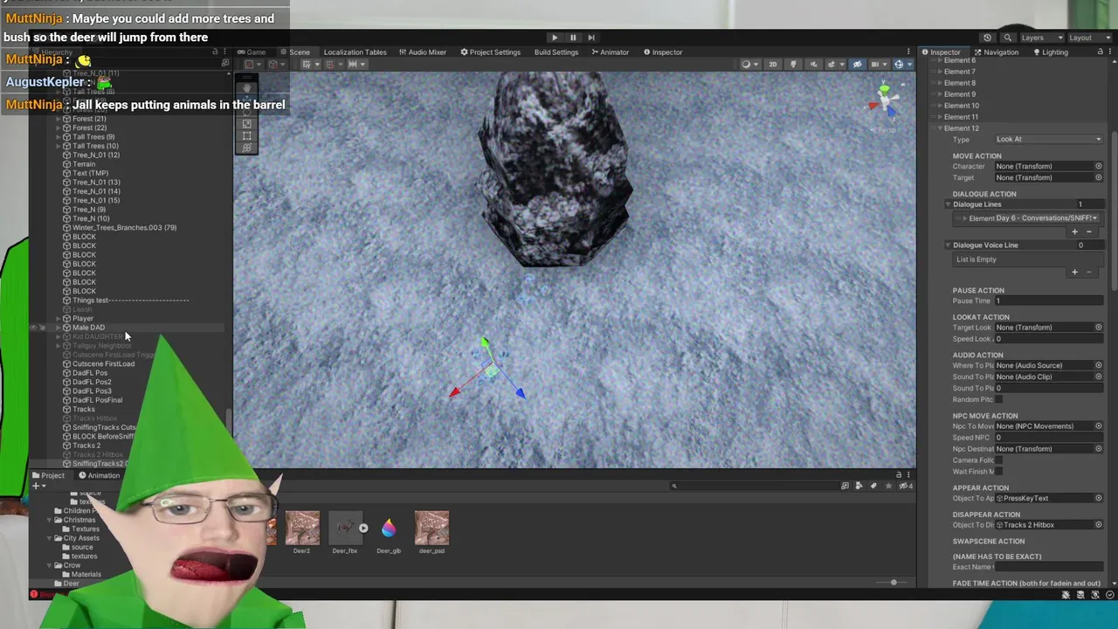The image size is (1118, 629).
Task: Switch to the Navigation tab
Action: pyautogui.click(x=997, y=52)
